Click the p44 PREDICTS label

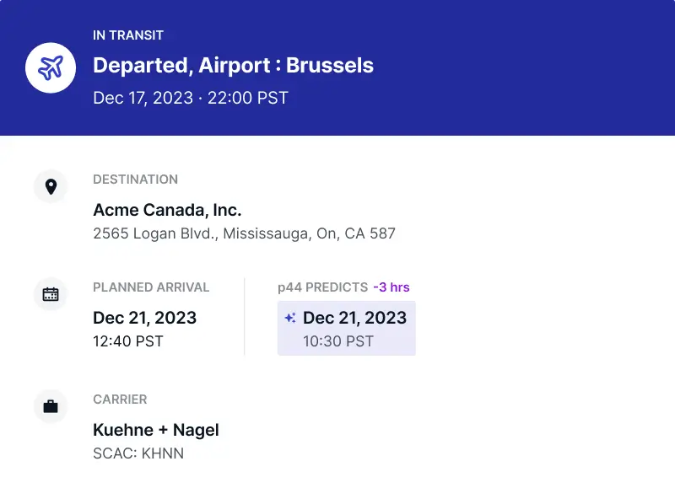click(x=323, y=287)
